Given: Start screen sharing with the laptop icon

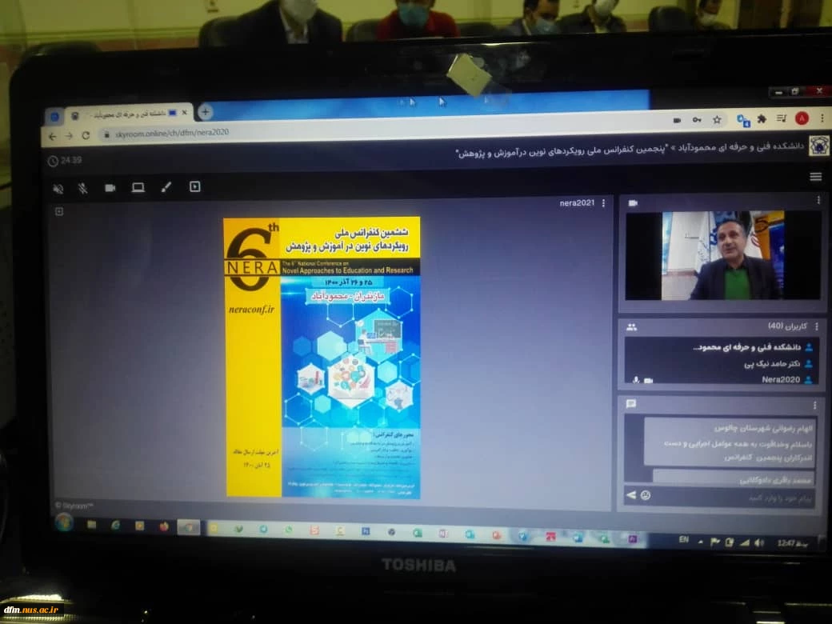Looking at the screenshot, I should click(x=138, y=187).
